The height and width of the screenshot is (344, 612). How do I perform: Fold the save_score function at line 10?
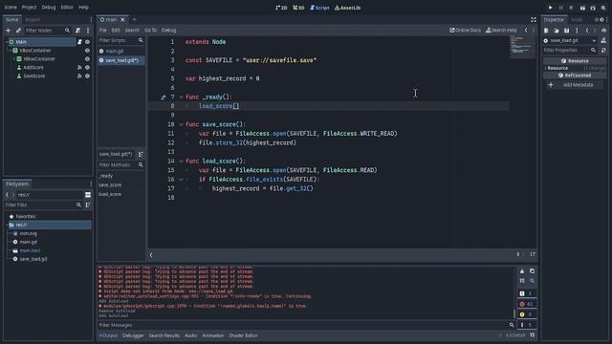pos(181,124)
